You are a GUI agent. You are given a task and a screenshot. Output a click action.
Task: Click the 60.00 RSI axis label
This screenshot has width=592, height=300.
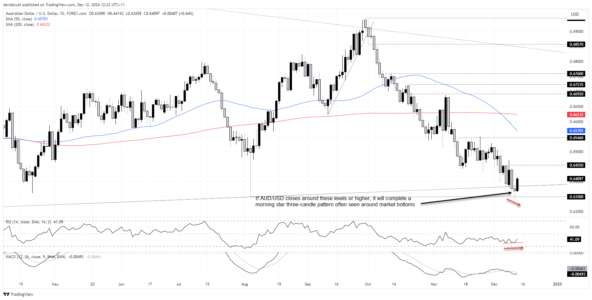574,227
